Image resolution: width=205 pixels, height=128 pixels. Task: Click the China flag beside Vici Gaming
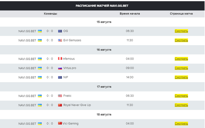(60, 124)
